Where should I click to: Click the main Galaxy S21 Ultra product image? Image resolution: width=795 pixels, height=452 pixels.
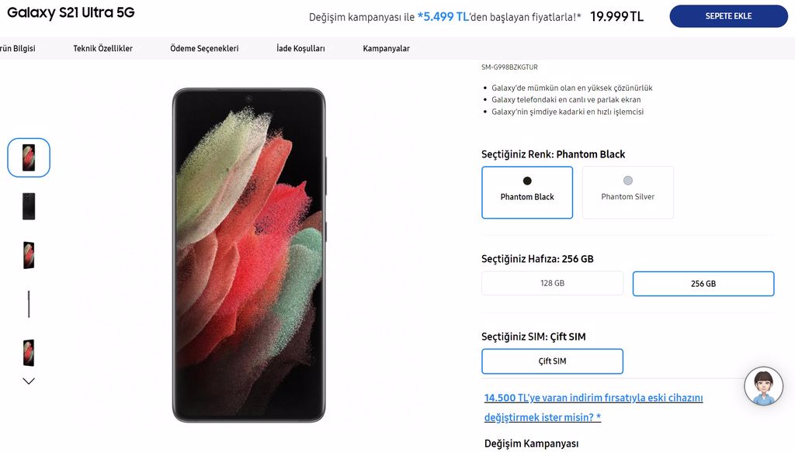[248, 255]
